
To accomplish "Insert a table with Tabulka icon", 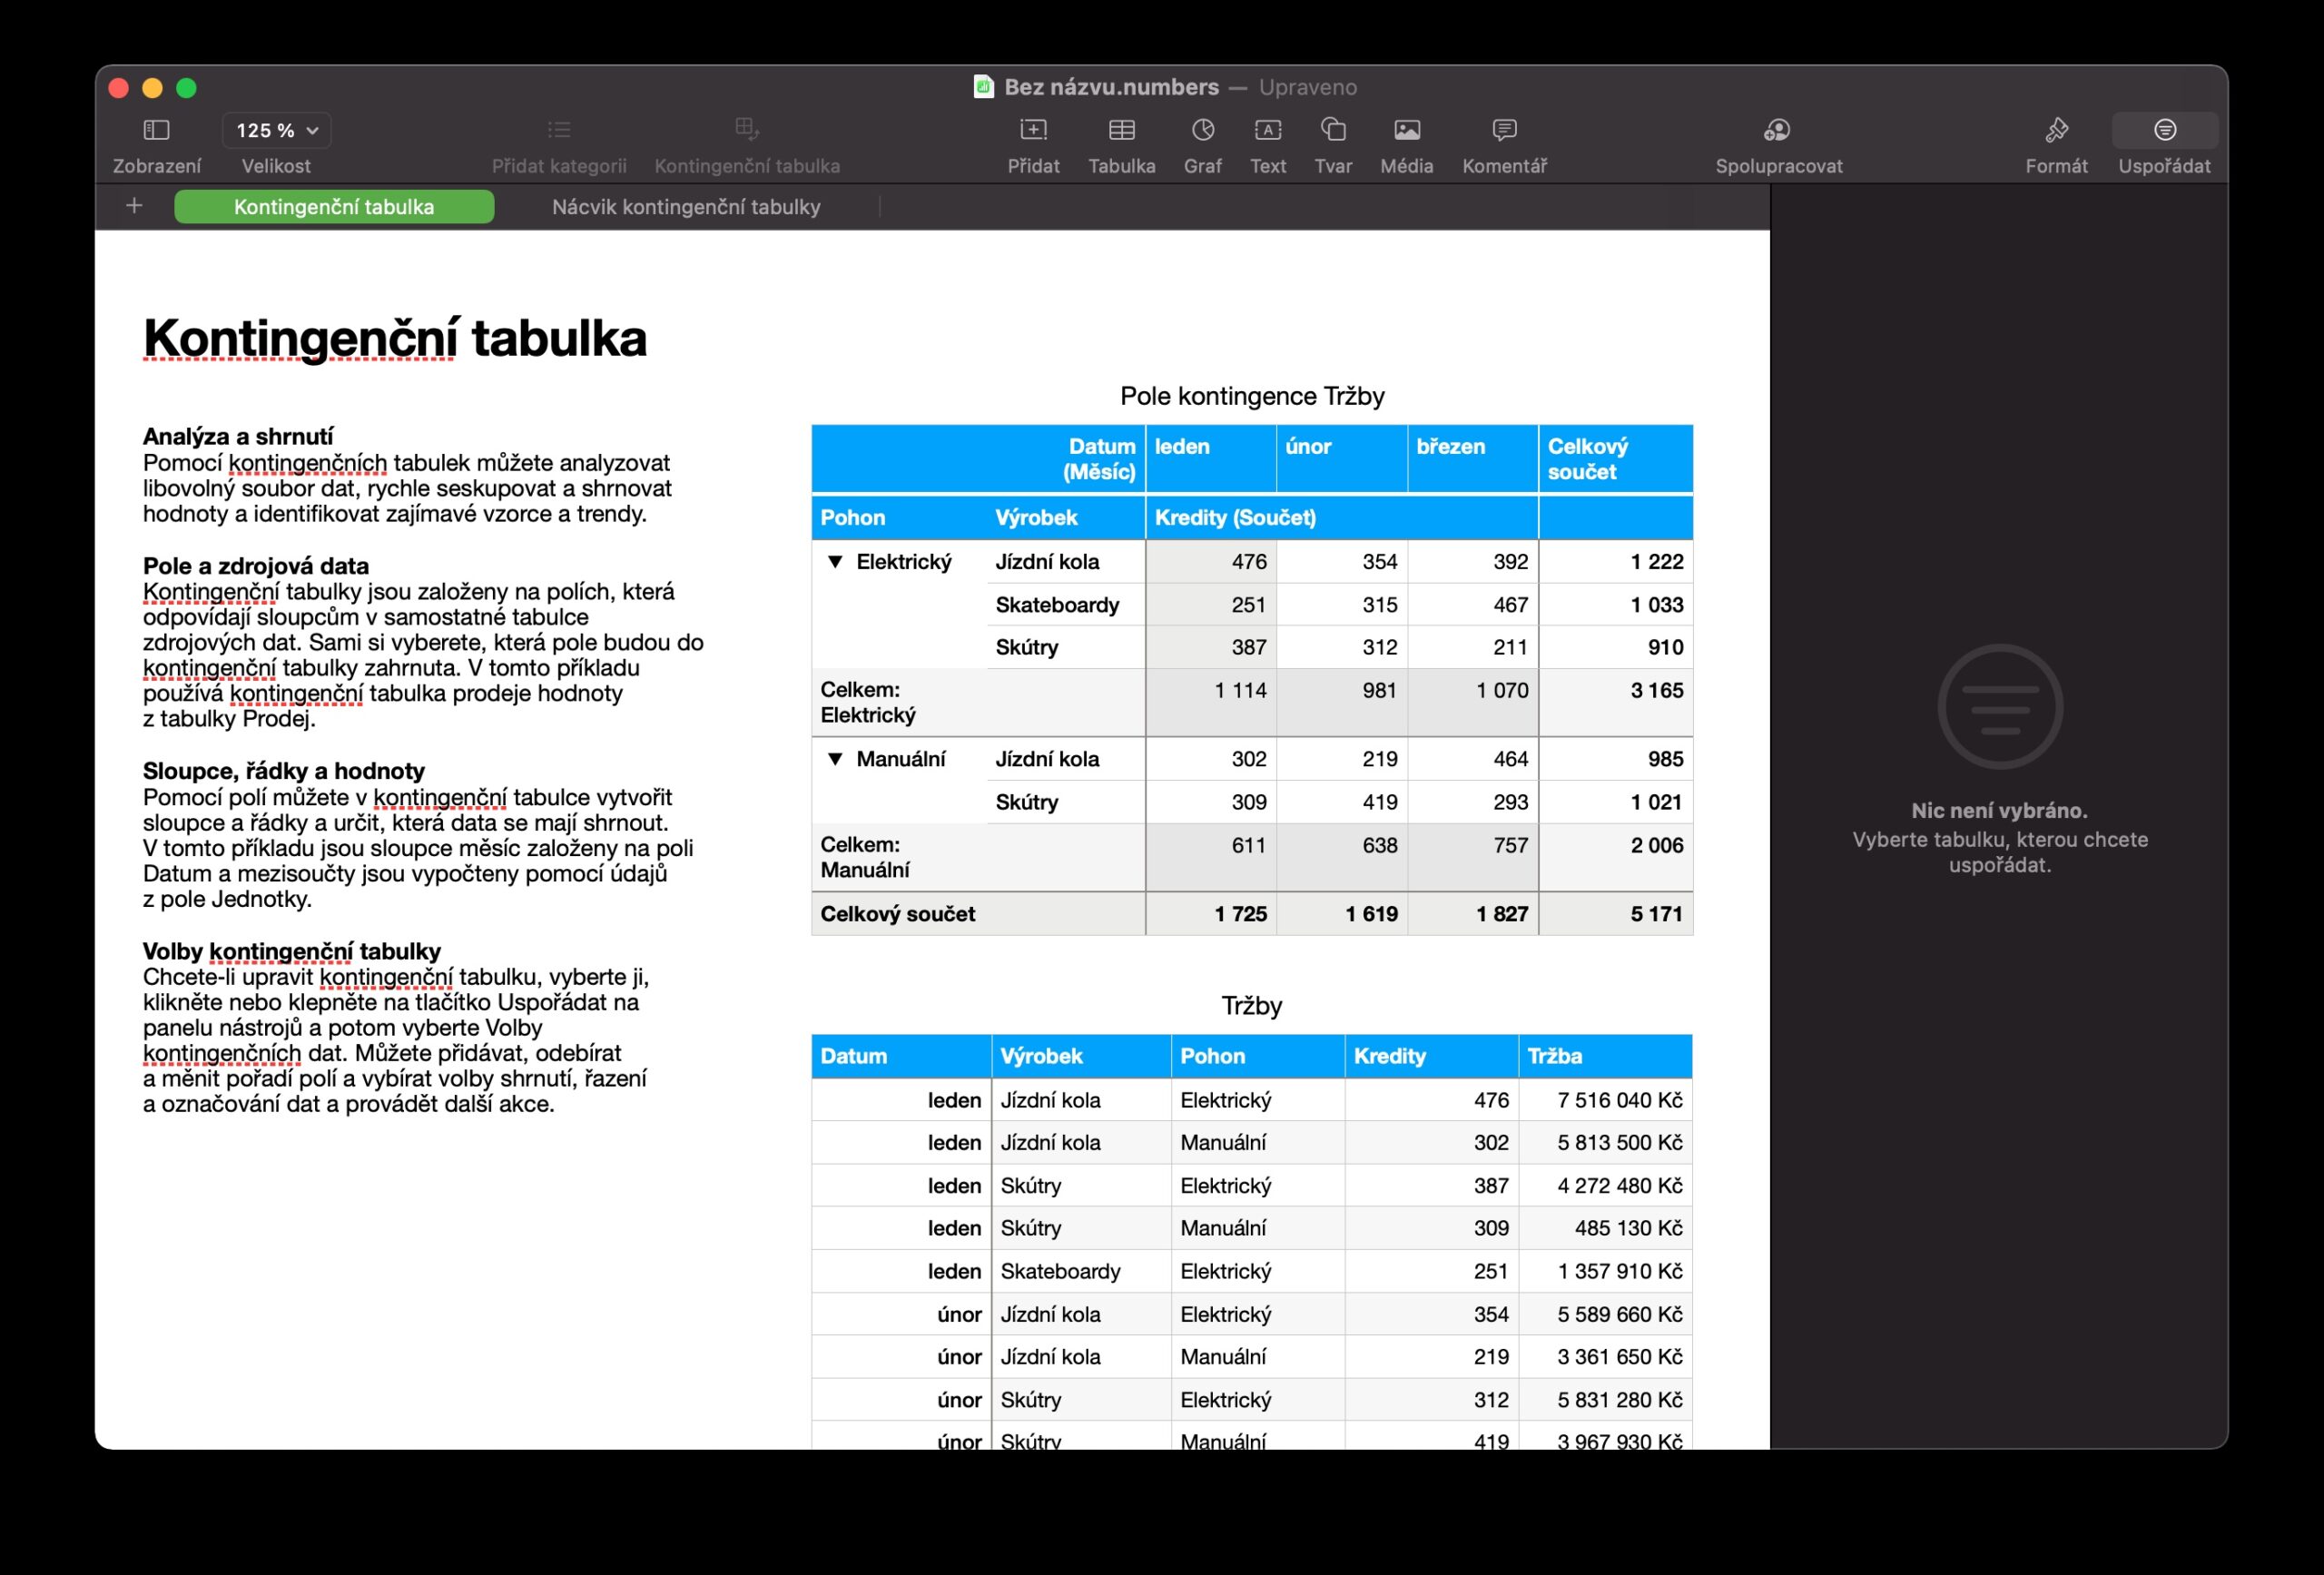I will (1121, 130).
